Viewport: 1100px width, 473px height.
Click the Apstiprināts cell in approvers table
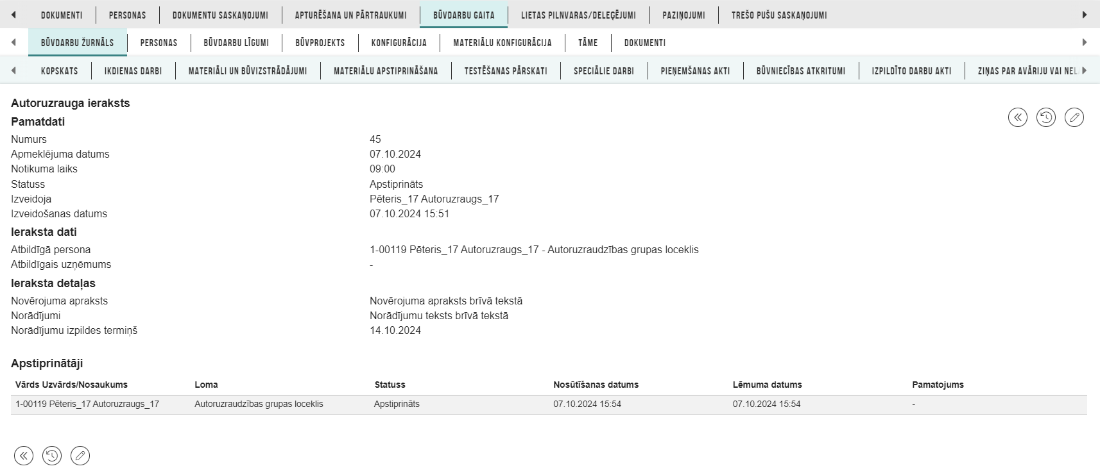pyautogui.click(x=397, y=404)
